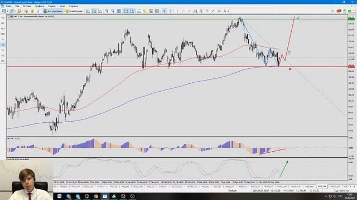Select the M30 timeframe

point(3,34)
